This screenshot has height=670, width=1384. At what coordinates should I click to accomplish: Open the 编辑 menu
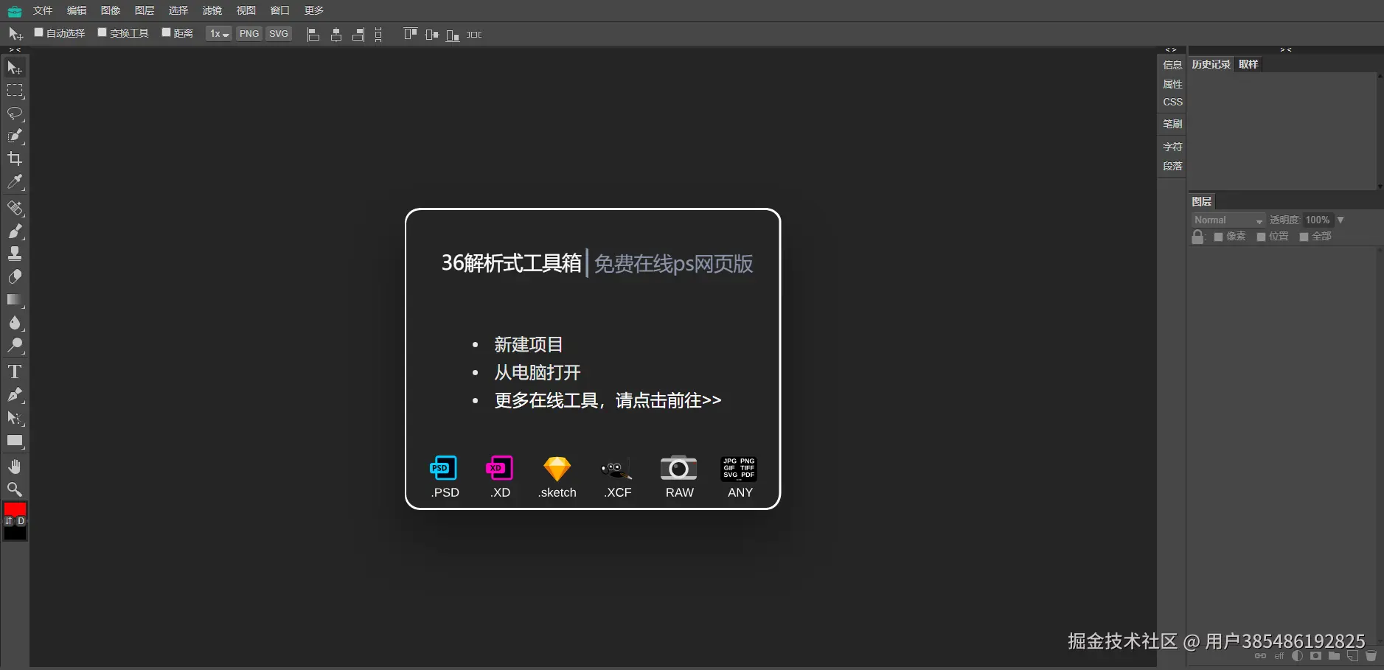click(x=77, y=10)
